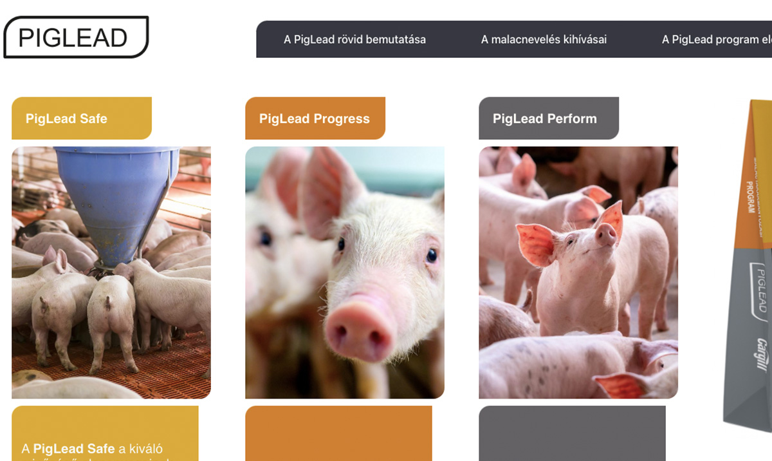Click bold "PigLead Safe" text in description
Image resolution: width=772 pixels, height=461 pixels.
pos(74,449)
